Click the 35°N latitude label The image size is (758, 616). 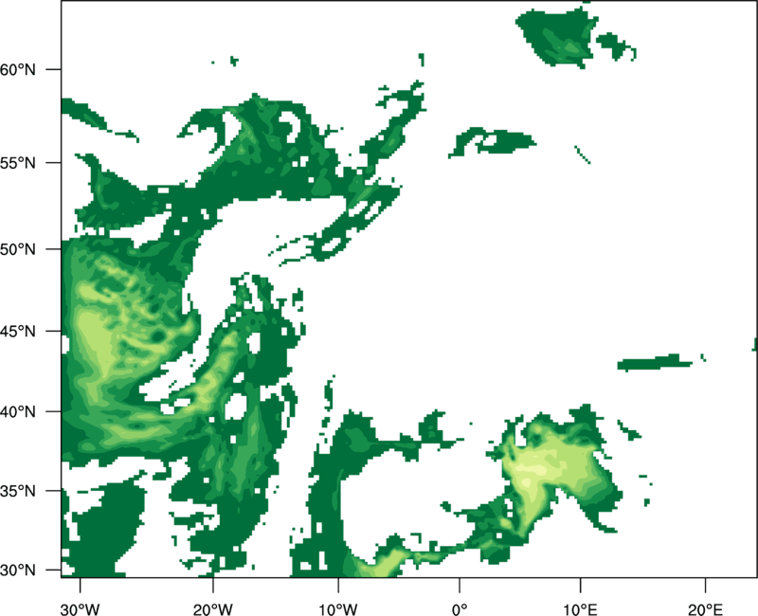pyautogui.click(x=18, y=491)
